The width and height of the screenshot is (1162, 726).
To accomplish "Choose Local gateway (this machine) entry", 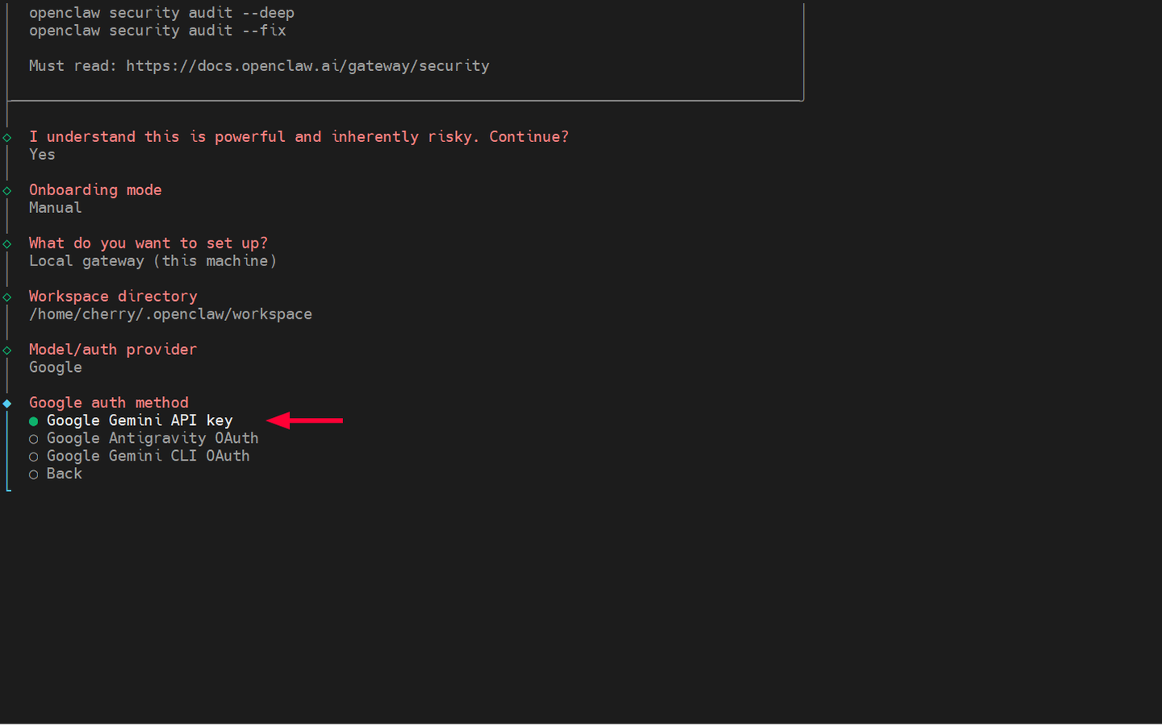I will 153,261.
